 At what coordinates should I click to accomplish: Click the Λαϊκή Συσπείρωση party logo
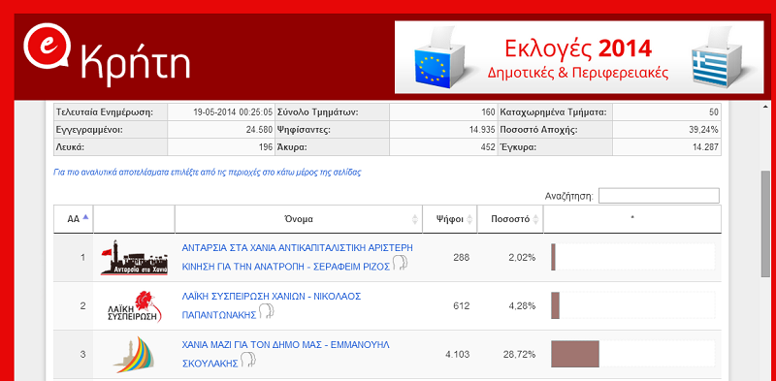[x=134, y=306]
